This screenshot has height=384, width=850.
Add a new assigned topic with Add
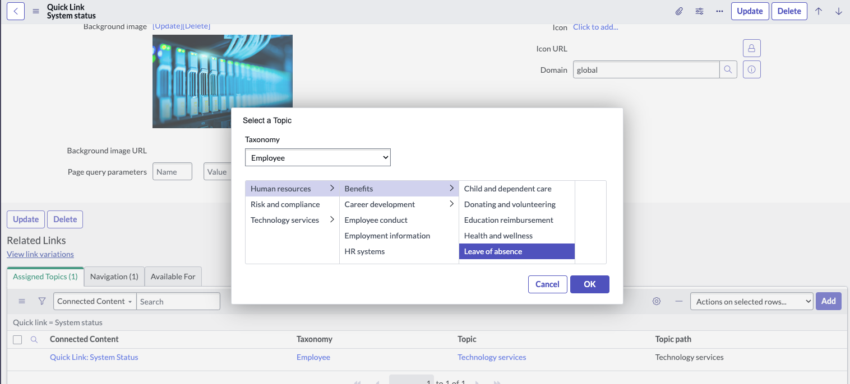829,301
